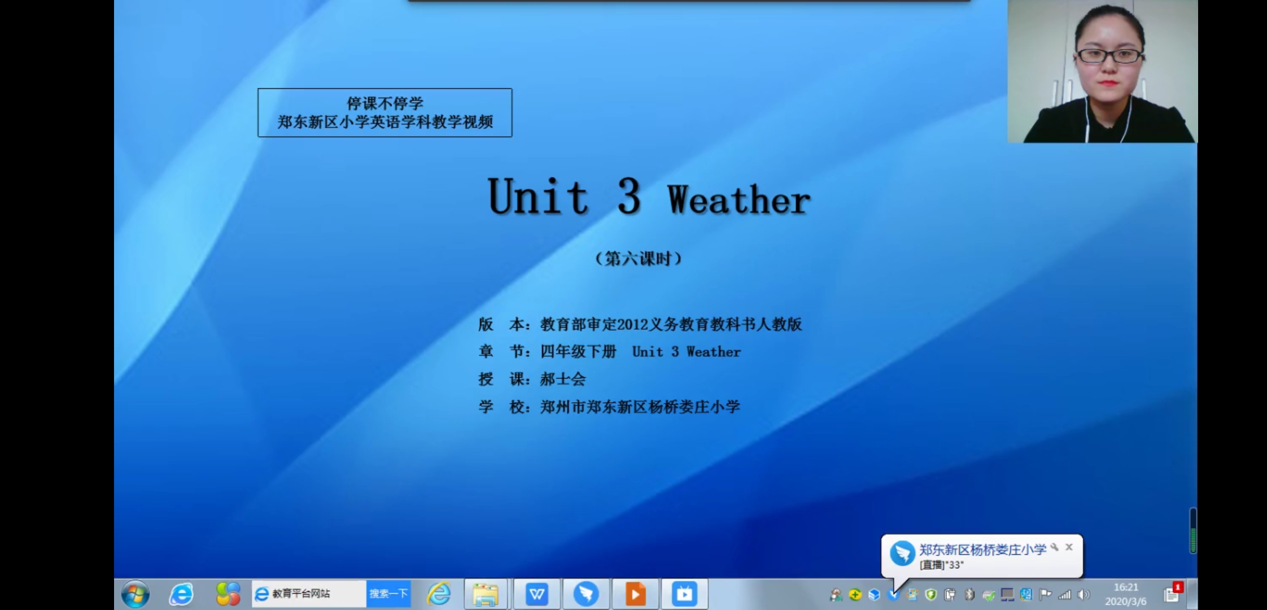Click the 搜索一下 search button
This screenshot has height=610, width=1267.
[388, 594]
